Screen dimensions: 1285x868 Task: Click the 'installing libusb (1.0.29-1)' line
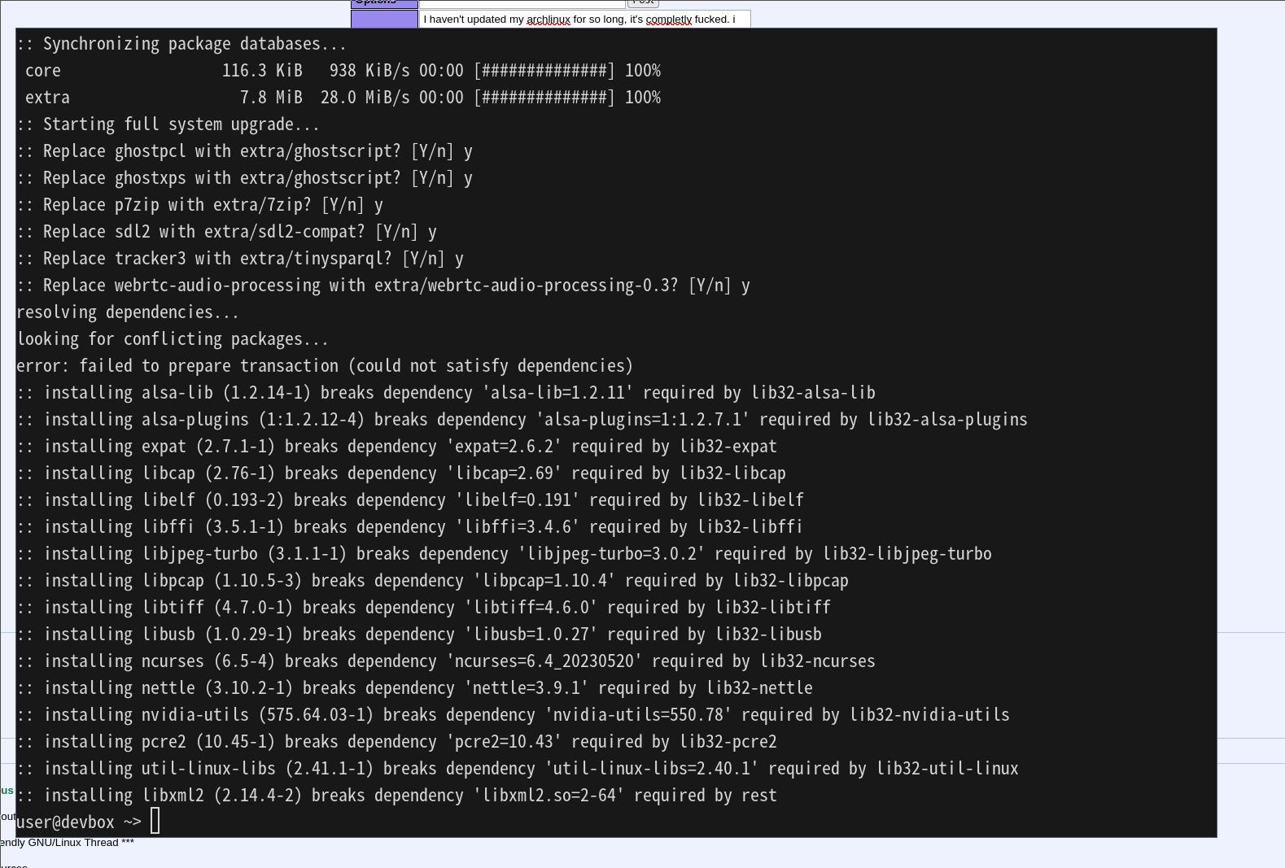tap(419, 635)
